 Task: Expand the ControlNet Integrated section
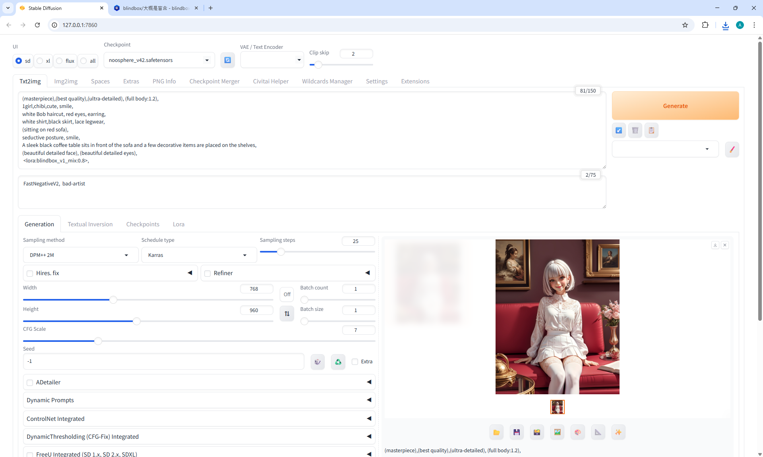click(199, 418)
